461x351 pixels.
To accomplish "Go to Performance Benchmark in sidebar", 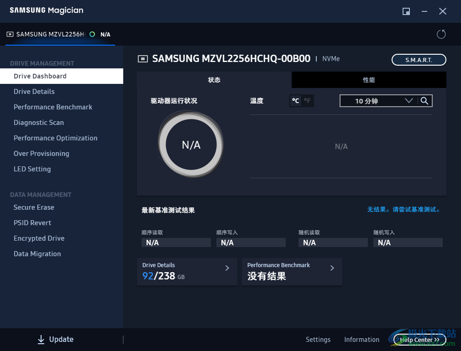I will click(x=62, y=107).
